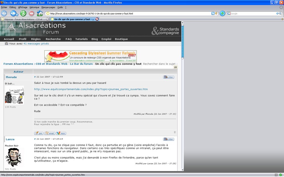Click the # permalink of 17:29:19 post

(x=35, y=139)
